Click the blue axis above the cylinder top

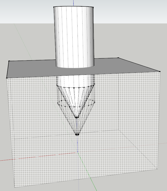coord(73,3)
